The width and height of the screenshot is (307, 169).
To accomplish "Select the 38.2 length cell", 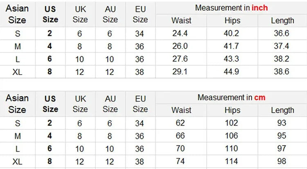I will pyautogui.click(x=282, y=59).
